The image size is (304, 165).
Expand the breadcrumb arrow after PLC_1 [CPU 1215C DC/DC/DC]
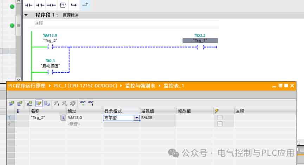121,86
